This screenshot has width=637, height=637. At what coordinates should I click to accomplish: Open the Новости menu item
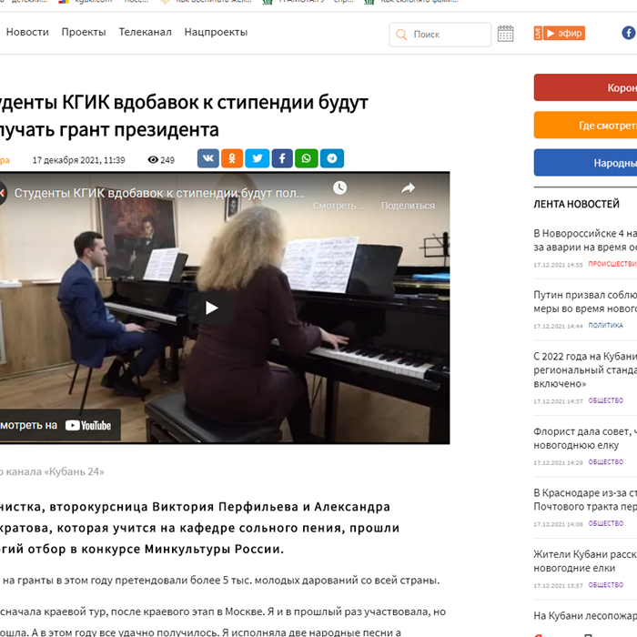[27, 32]
